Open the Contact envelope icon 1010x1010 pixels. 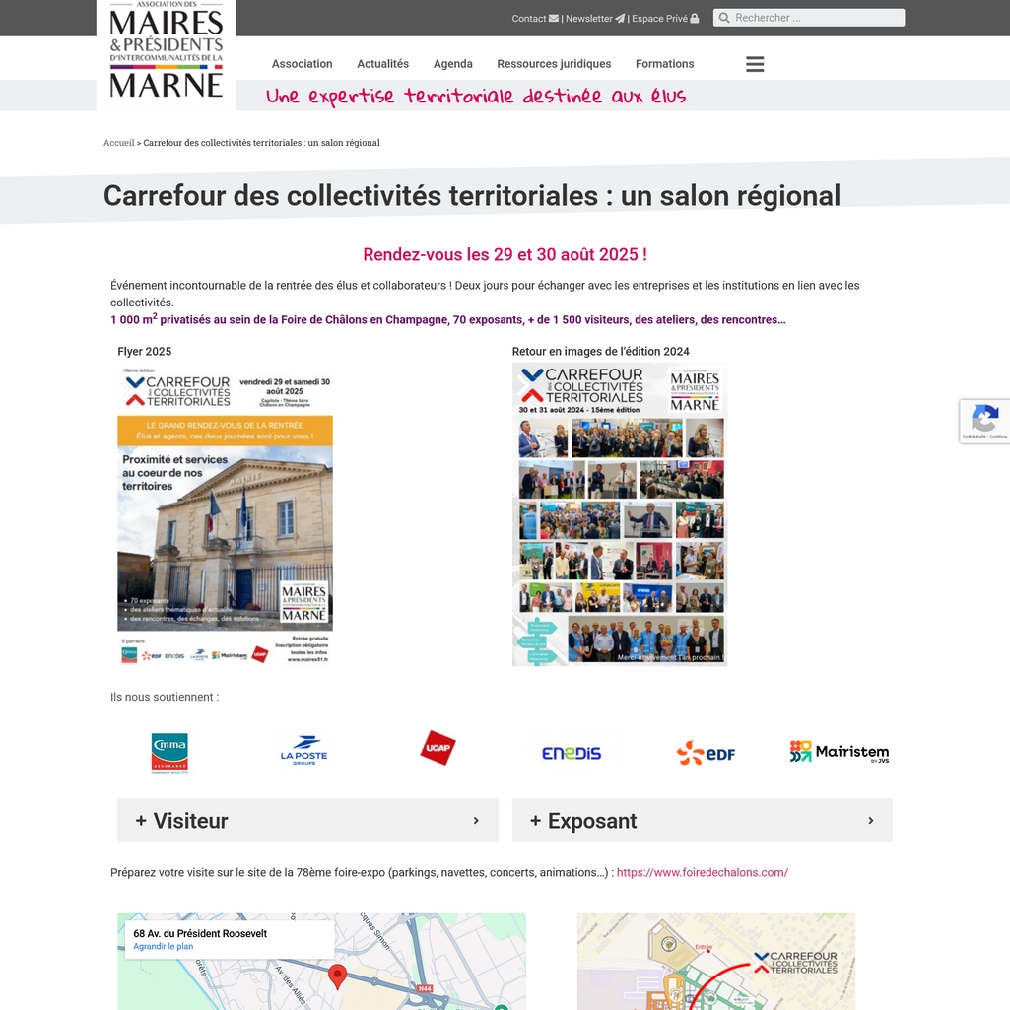pyautogui.click(x=553, y=18)
